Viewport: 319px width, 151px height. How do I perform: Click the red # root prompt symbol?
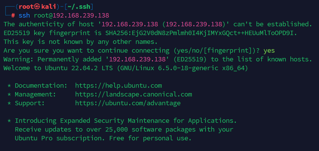pyautogui.click(x=13, y=15)
